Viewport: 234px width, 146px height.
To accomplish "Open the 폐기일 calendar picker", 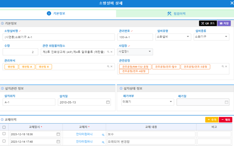I will point(226,102).
